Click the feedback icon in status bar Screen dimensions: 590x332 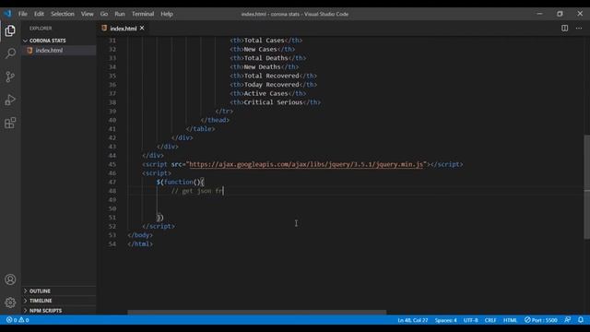pos(568,320)
